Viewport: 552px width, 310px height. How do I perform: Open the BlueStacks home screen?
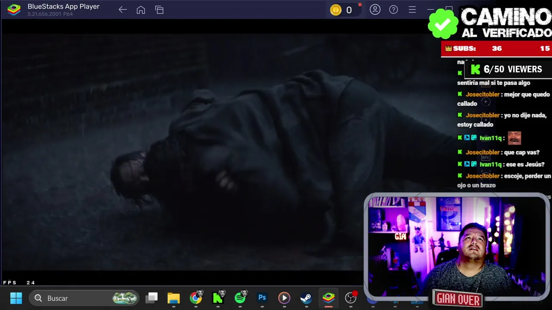(x=141, y=10)
